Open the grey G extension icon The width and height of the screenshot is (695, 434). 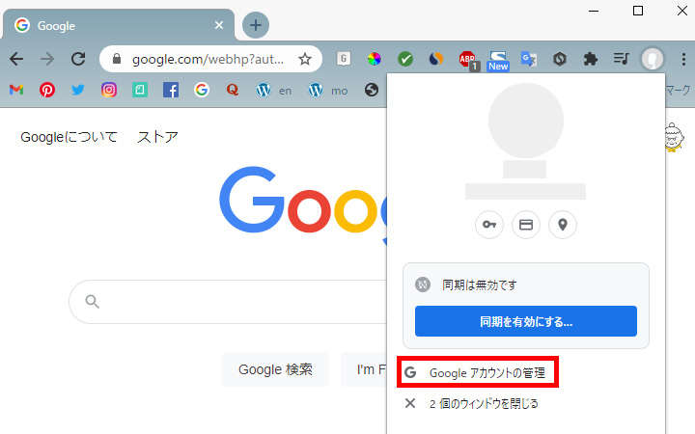344,59
